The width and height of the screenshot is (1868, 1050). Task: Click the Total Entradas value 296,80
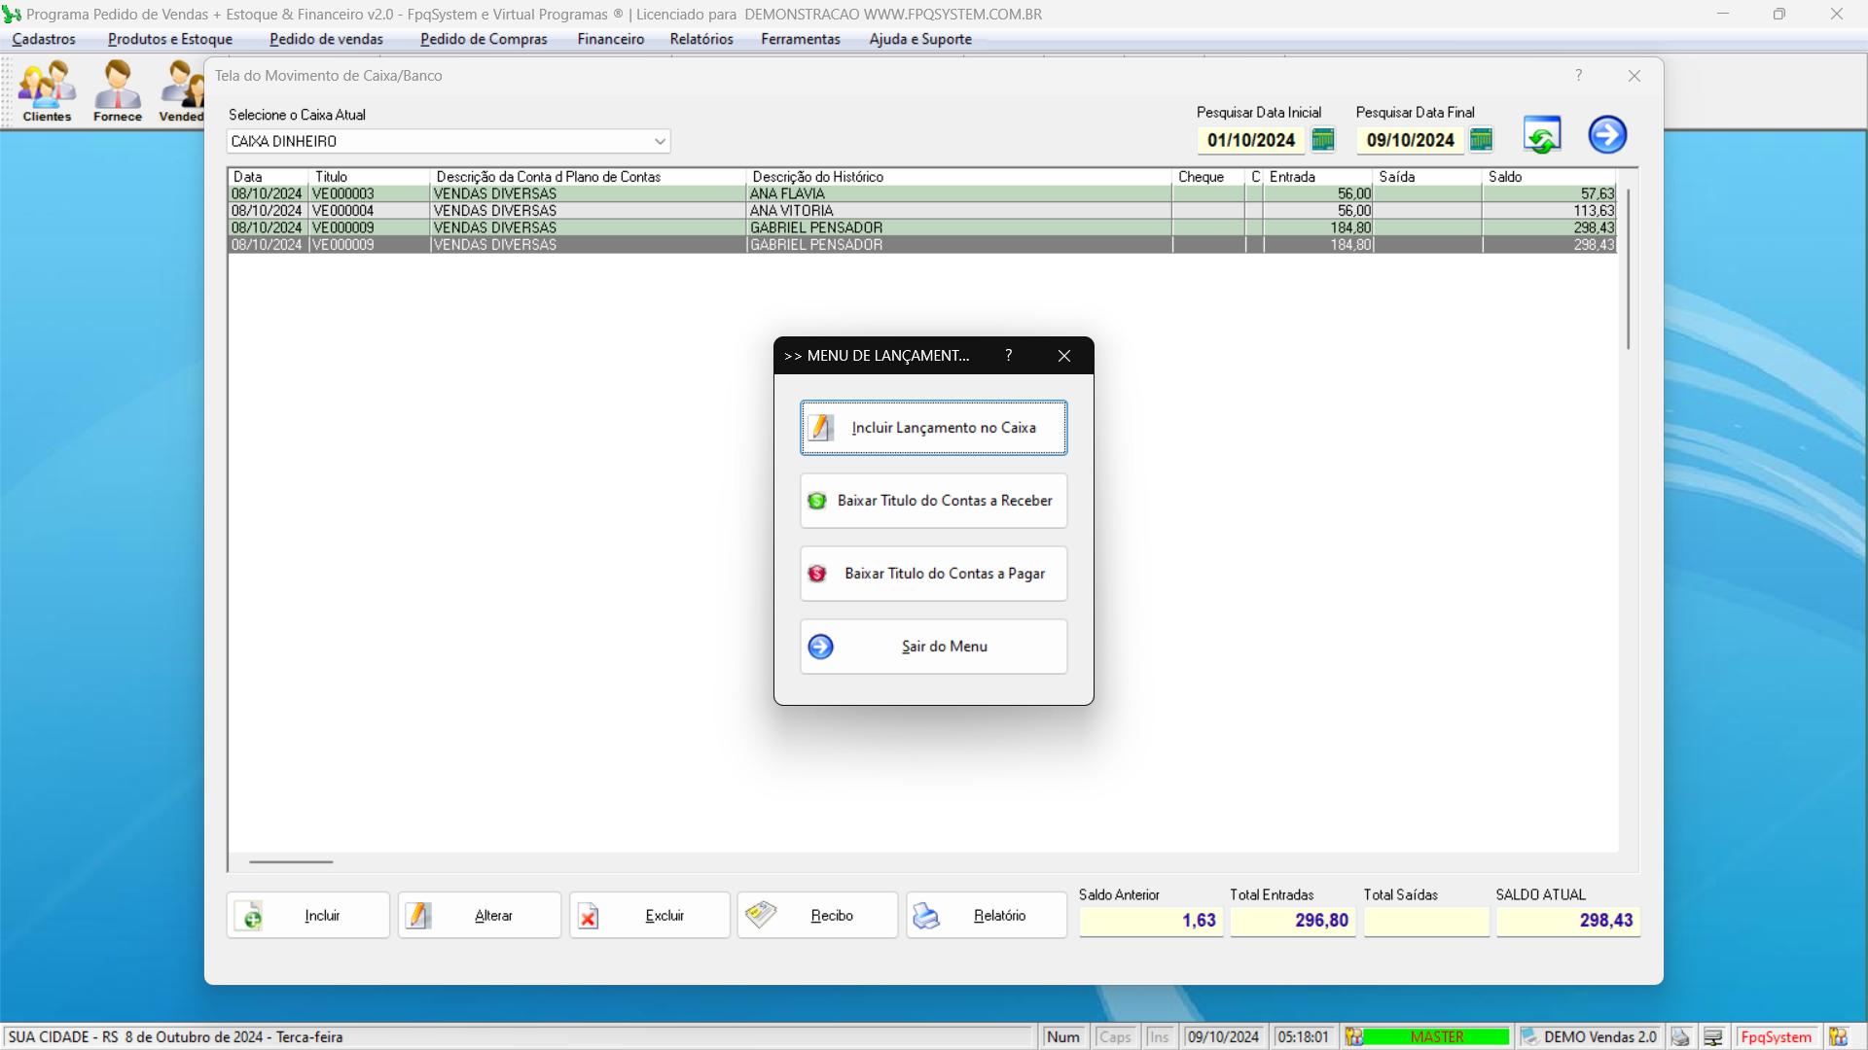pos(1292,921)
